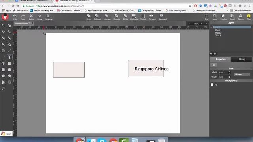253x142 pixels.
Task: Close the Untitled document tab
Action: click(32, 23)
